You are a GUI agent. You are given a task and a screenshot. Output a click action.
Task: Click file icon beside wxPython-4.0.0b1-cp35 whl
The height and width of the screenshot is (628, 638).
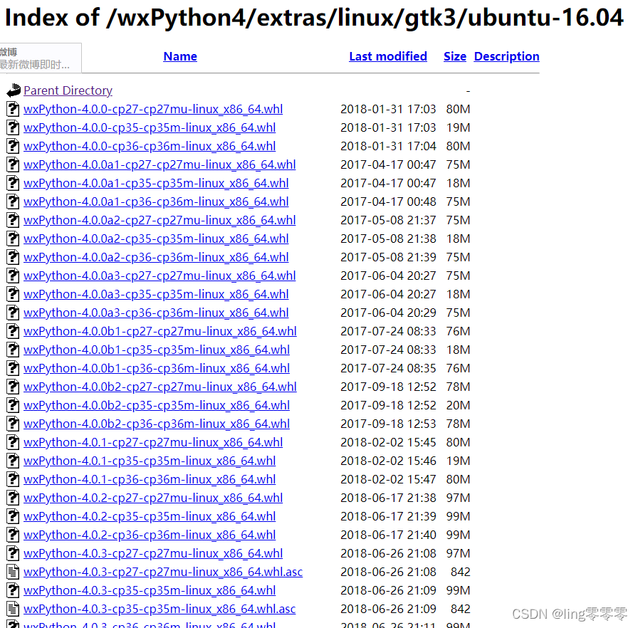[x=13, y=350]
